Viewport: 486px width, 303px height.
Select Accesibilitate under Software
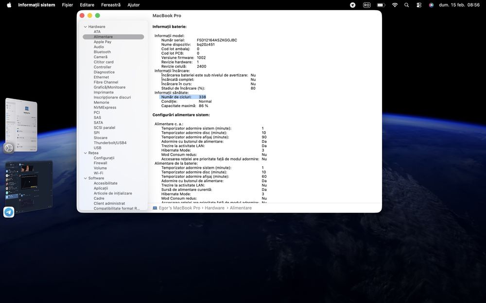105,183
